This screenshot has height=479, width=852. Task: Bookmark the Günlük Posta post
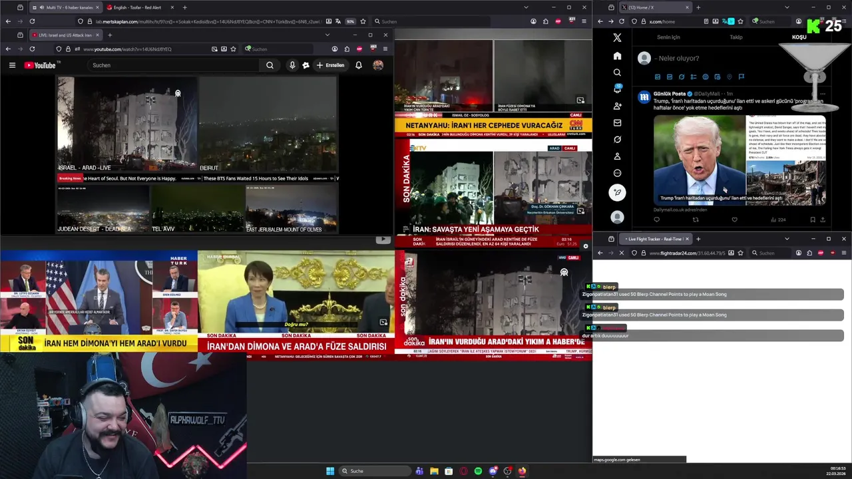(813, 220)
